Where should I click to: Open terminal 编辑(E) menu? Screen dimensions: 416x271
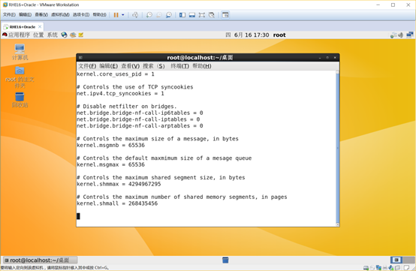pyautogui.click(x=109, y=66)
